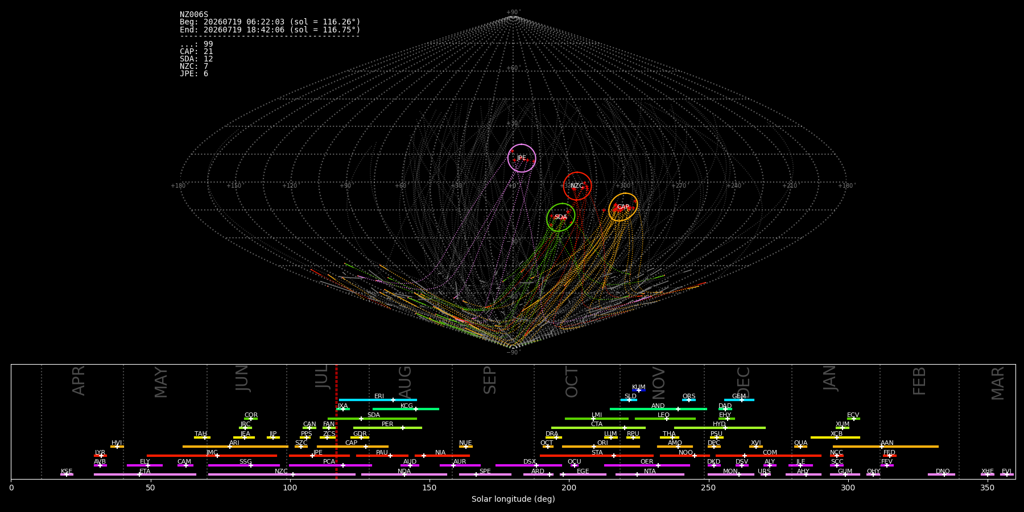Click the KCG shower activity bar
The width and height of the screenshot is (1024, 512).
(x=406, y=409)
